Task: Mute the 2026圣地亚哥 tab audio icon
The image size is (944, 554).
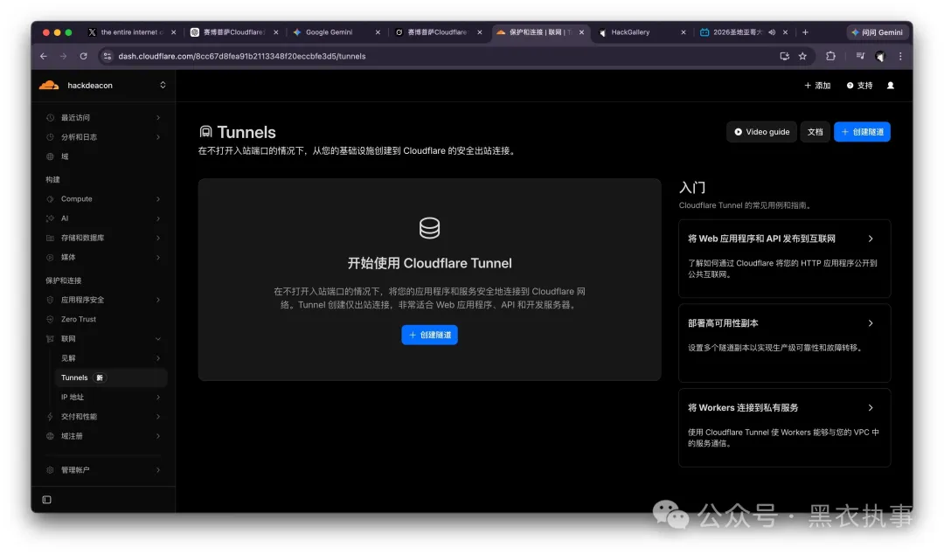Action: click(x=772, y=32)
